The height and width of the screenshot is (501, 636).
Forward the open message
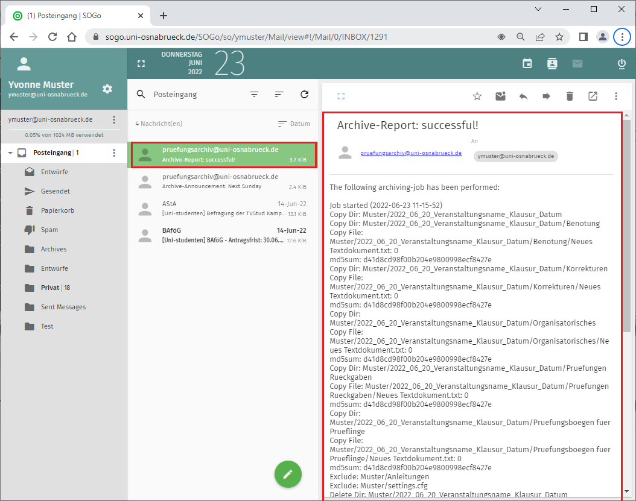tap(546, 96)
